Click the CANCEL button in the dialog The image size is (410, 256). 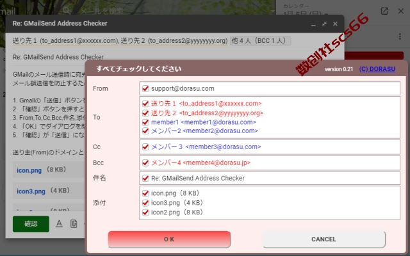324,239
